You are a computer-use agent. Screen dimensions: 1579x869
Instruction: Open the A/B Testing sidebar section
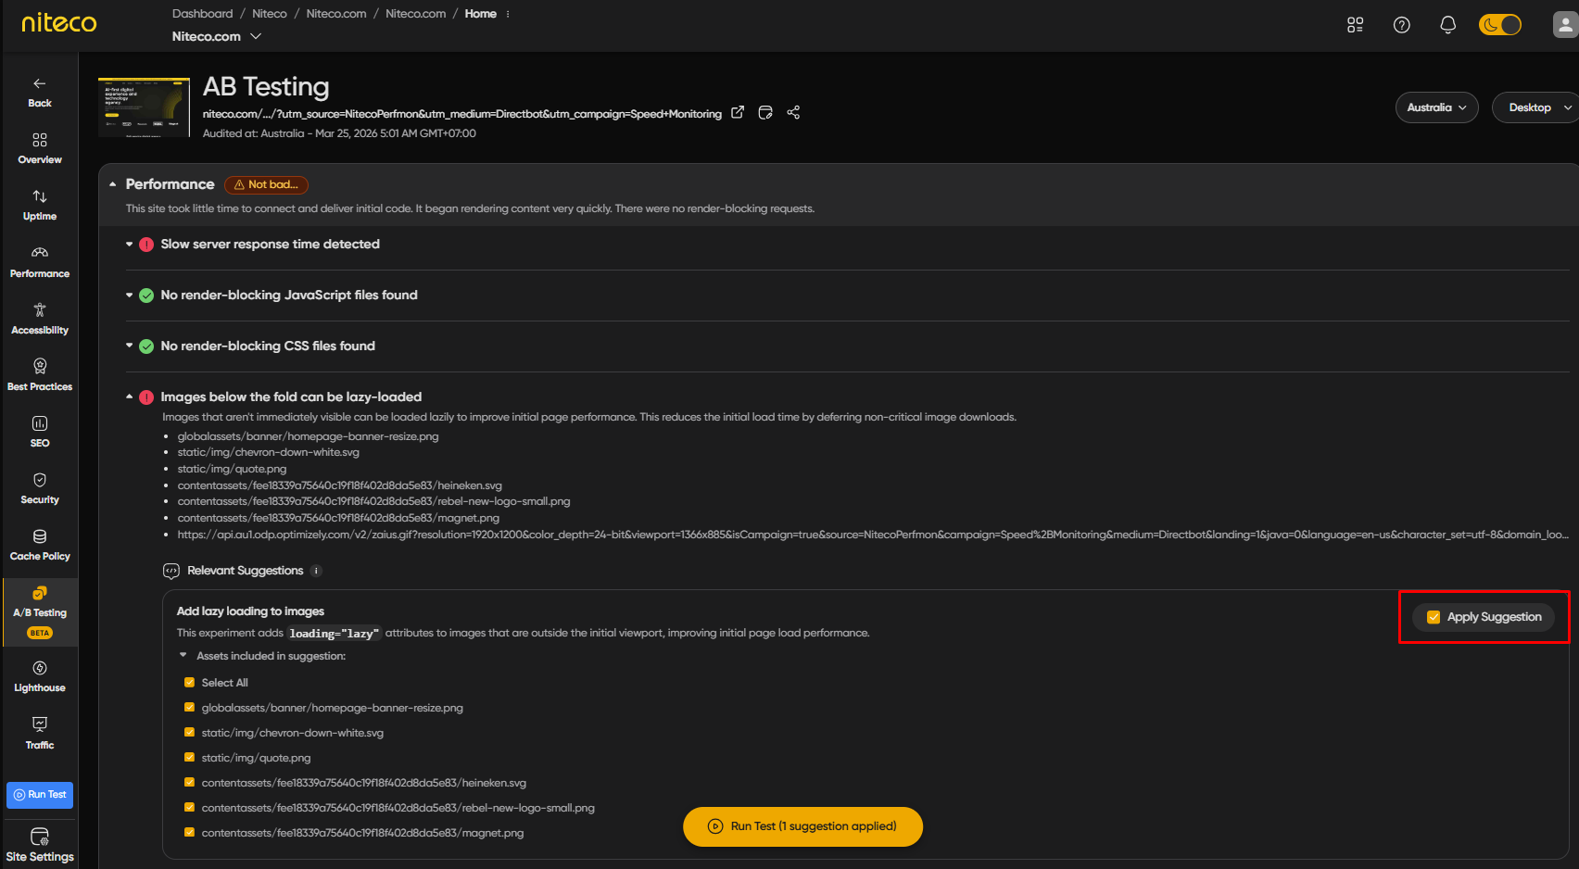click(40, 611)
